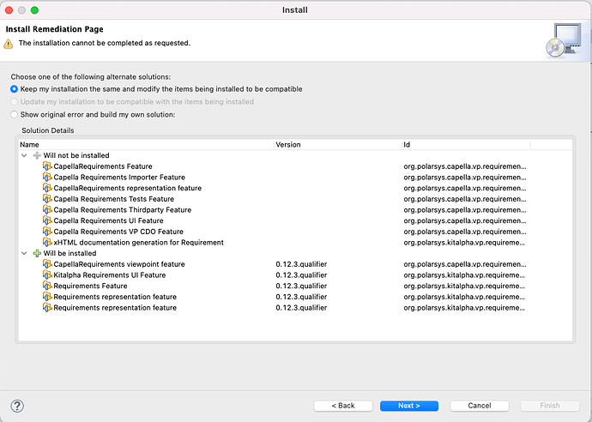592x422 pixels.
Task: Click the Id of CapellaRequirements viewpoint feature
Action: pyautogui.click(x=465, y=264)
